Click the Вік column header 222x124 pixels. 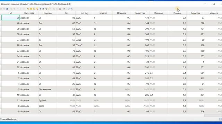click(x=66, y=13)
